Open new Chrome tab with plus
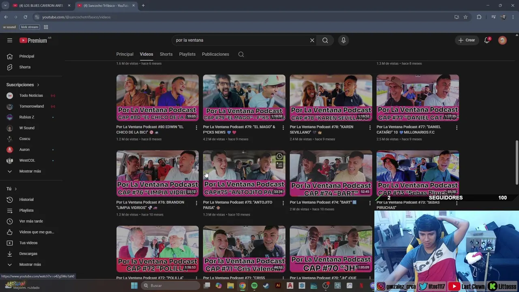This screenshot has height=292, width=519. pos(143,6)
